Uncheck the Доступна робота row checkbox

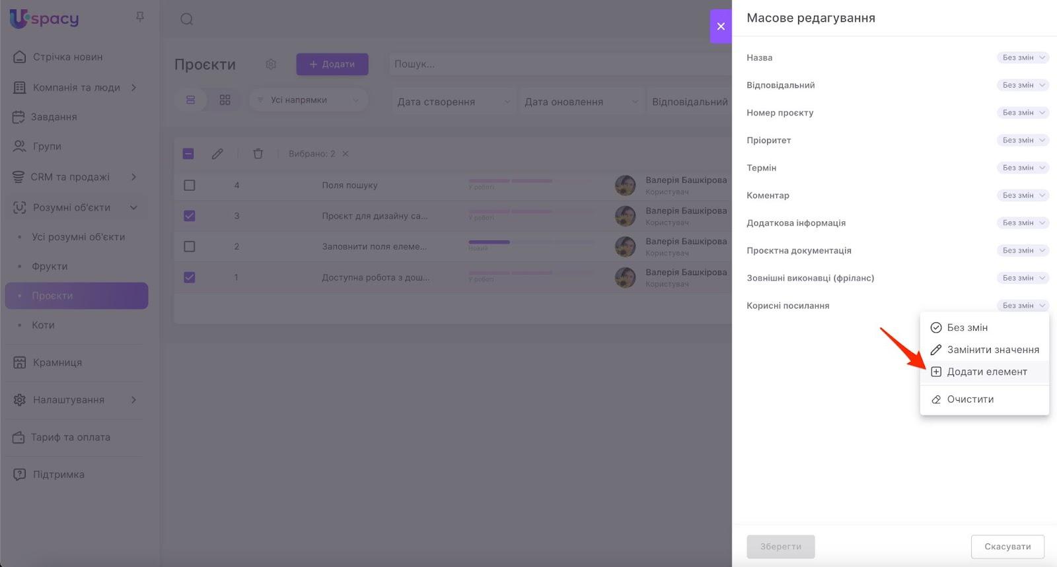(x=190, y=277)
